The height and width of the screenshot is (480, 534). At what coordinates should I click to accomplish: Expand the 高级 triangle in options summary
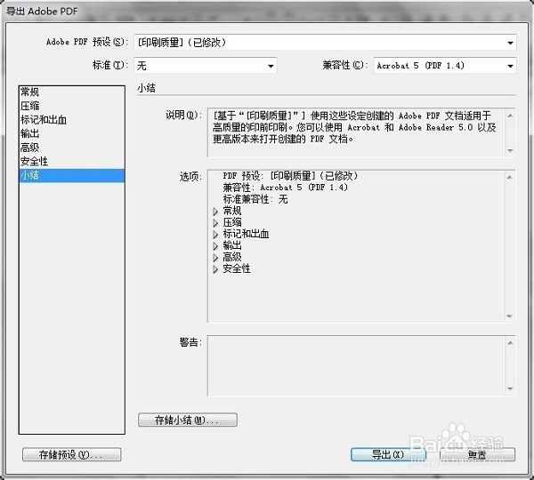tap(215, 258)
